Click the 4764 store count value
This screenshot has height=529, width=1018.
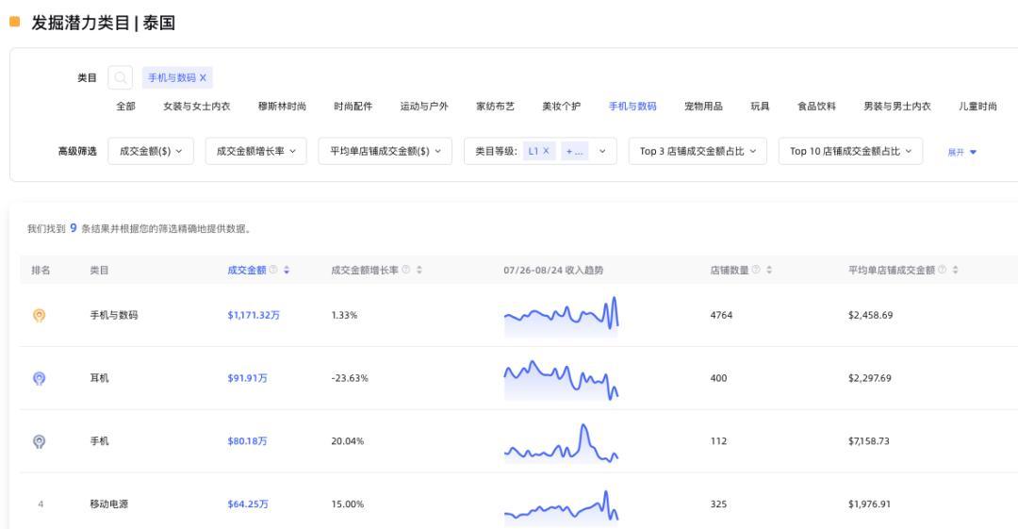pos(721,315)
